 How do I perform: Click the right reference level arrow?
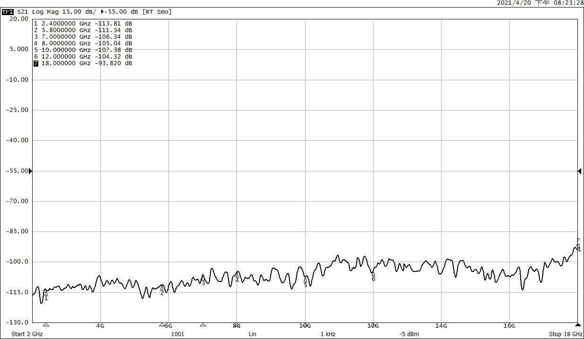[579, 171]
